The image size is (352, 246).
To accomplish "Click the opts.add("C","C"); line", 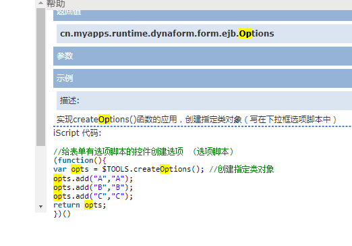I will pos(93,196).
